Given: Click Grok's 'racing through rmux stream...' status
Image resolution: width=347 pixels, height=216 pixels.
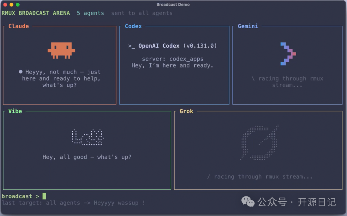Looking at the screenshot, I should (x=260, y=176).
